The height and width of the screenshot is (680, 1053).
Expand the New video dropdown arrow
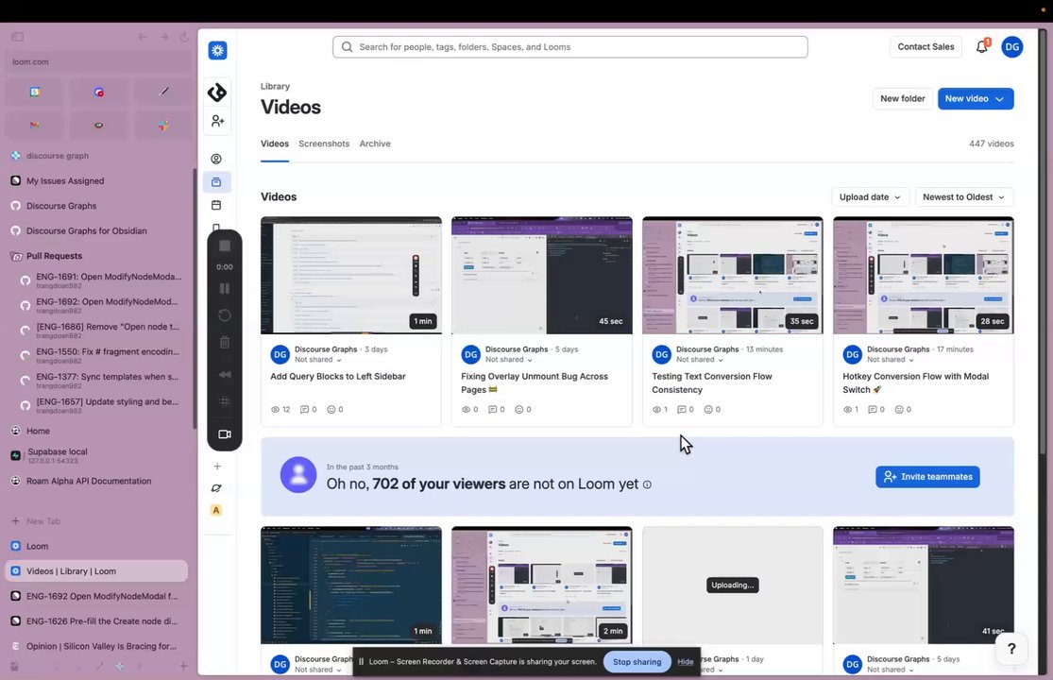(x=1000, y=98)
